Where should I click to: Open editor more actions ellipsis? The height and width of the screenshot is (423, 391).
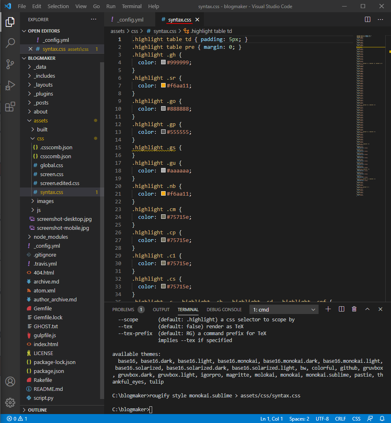(x=380, y=20)
